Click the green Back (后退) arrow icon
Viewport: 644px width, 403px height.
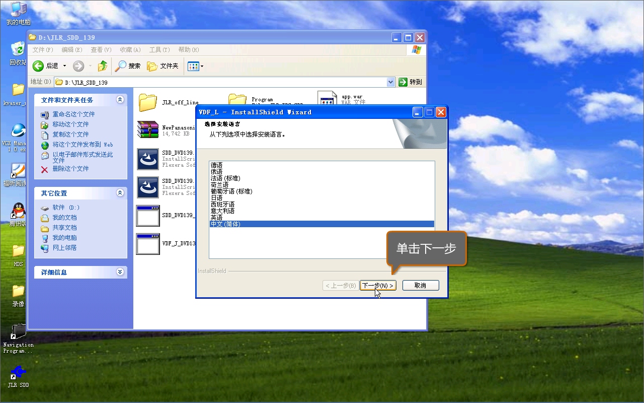[x=38, y=66]
